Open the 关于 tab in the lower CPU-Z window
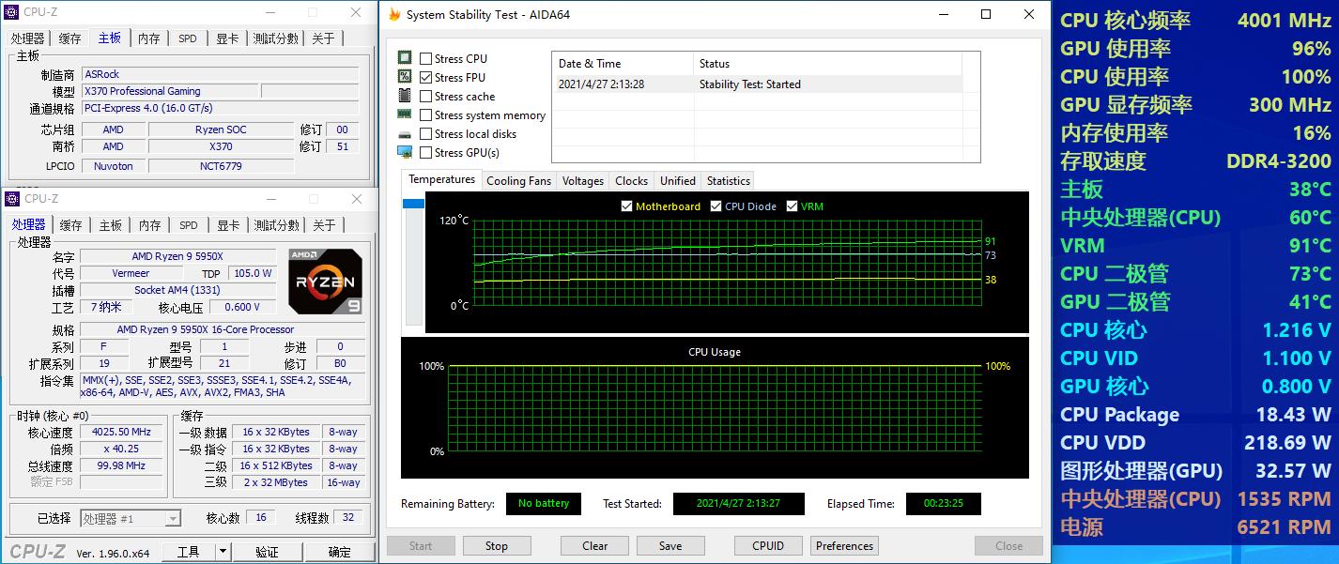The width and height of the screenshot is (1339, 564). click(324, 225)
